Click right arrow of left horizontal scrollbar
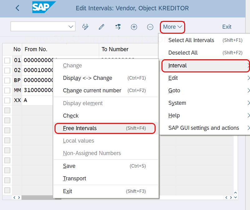The width and height of the screenshot is (250, 210). point(19,198)
